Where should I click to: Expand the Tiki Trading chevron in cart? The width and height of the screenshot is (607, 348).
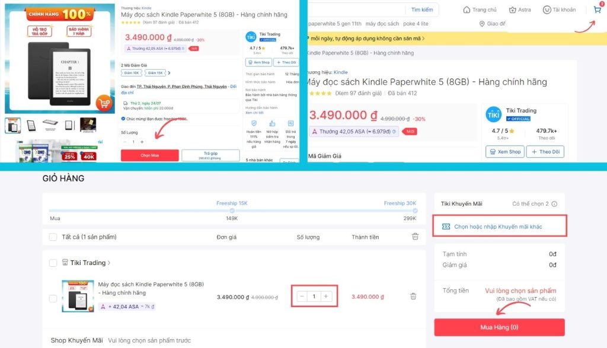pyautogui.click(x=109, y=263)
